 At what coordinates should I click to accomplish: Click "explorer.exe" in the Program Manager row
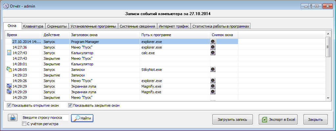pyautogui.click(x=152, y=41)
